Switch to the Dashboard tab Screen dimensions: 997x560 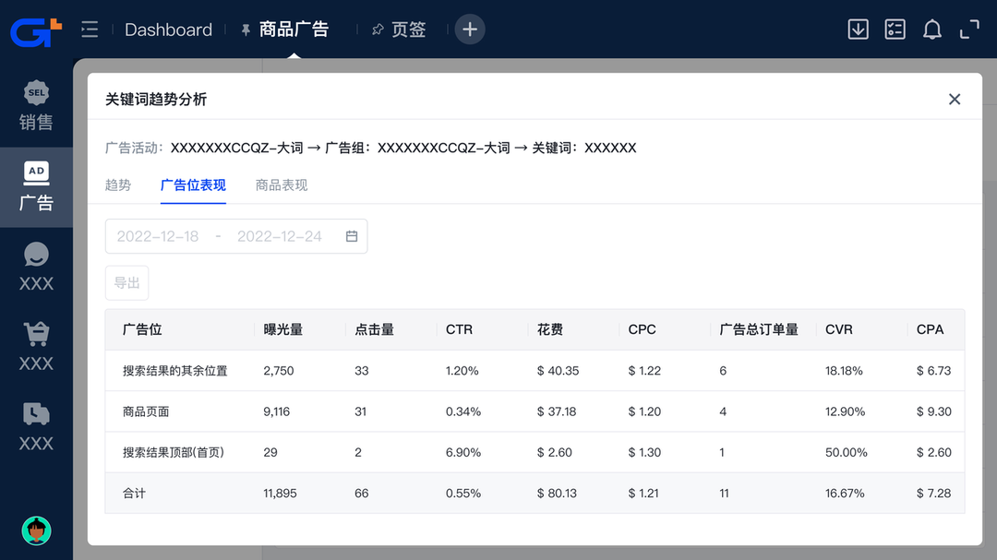[168, 30]
